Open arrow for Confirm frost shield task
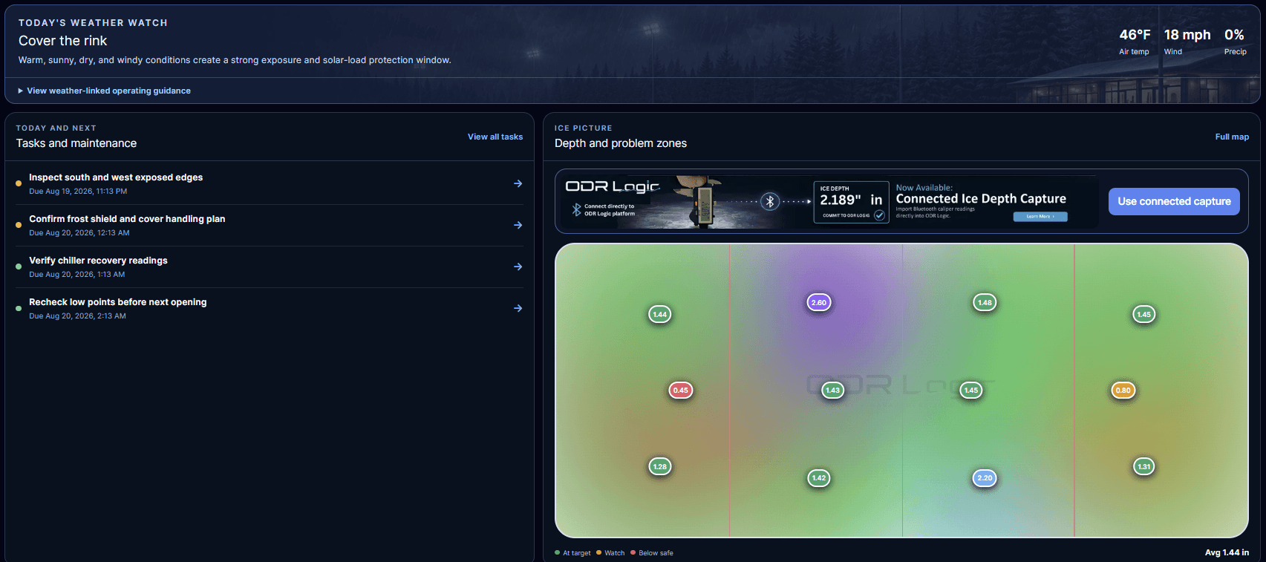 click(518, 225)
